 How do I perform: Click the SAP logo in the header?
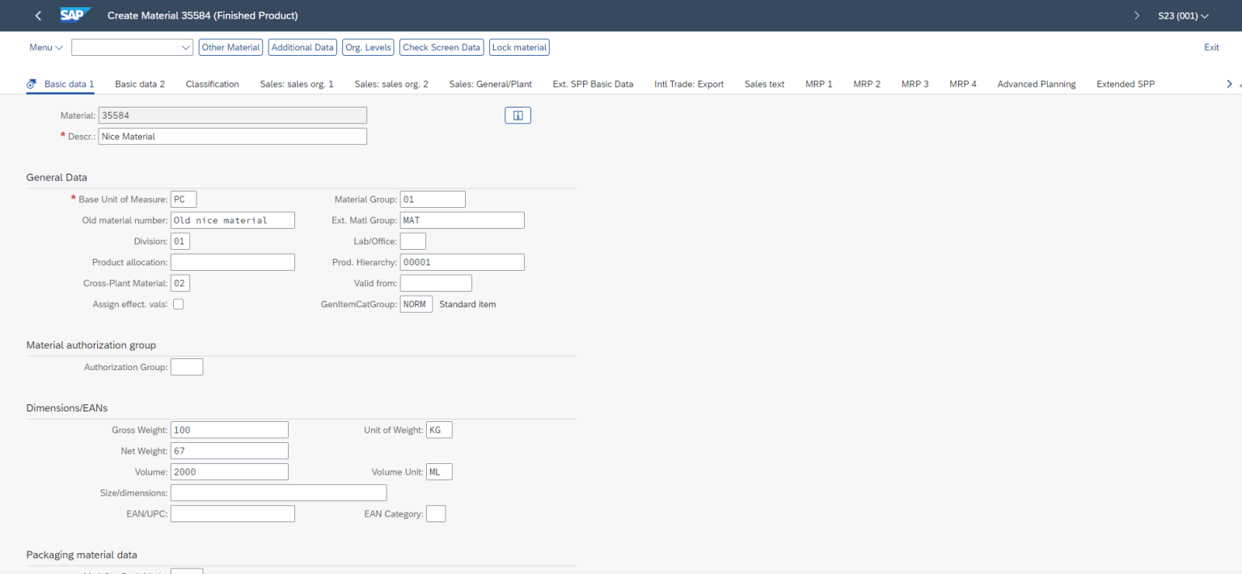click(x=74, y=14)
